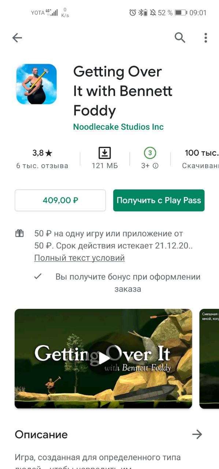Tap the 3,8 star rating
The image size is (219, 469).
(x=42, y=153)
